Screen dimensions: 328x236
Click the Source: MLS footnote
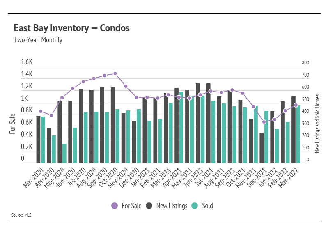[x=21, y=215]
